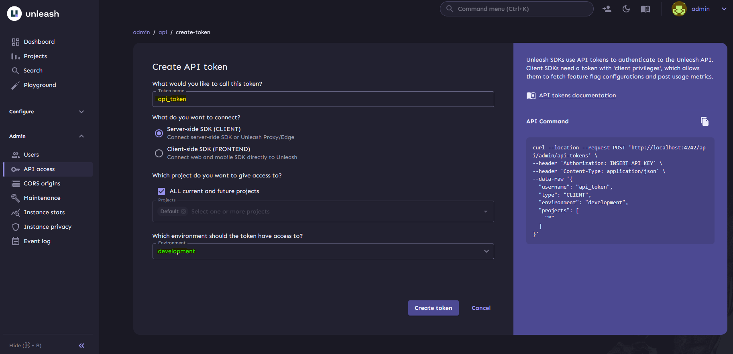Open the Environment development dropdown
Image resolution: width=733 pixels, height=354 pixels.
(x=323, y=251)
